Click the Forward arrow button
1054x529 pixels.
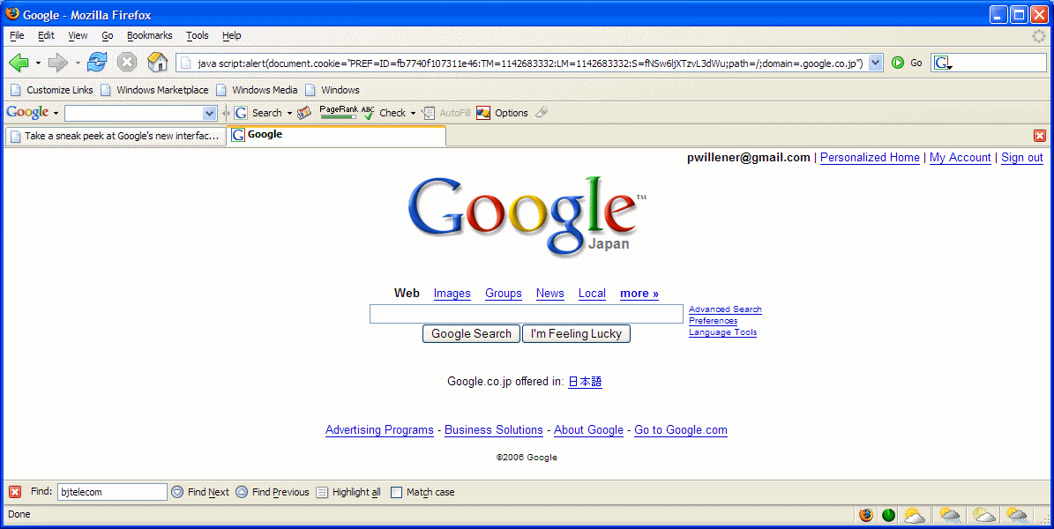click(x=58, y=63)
